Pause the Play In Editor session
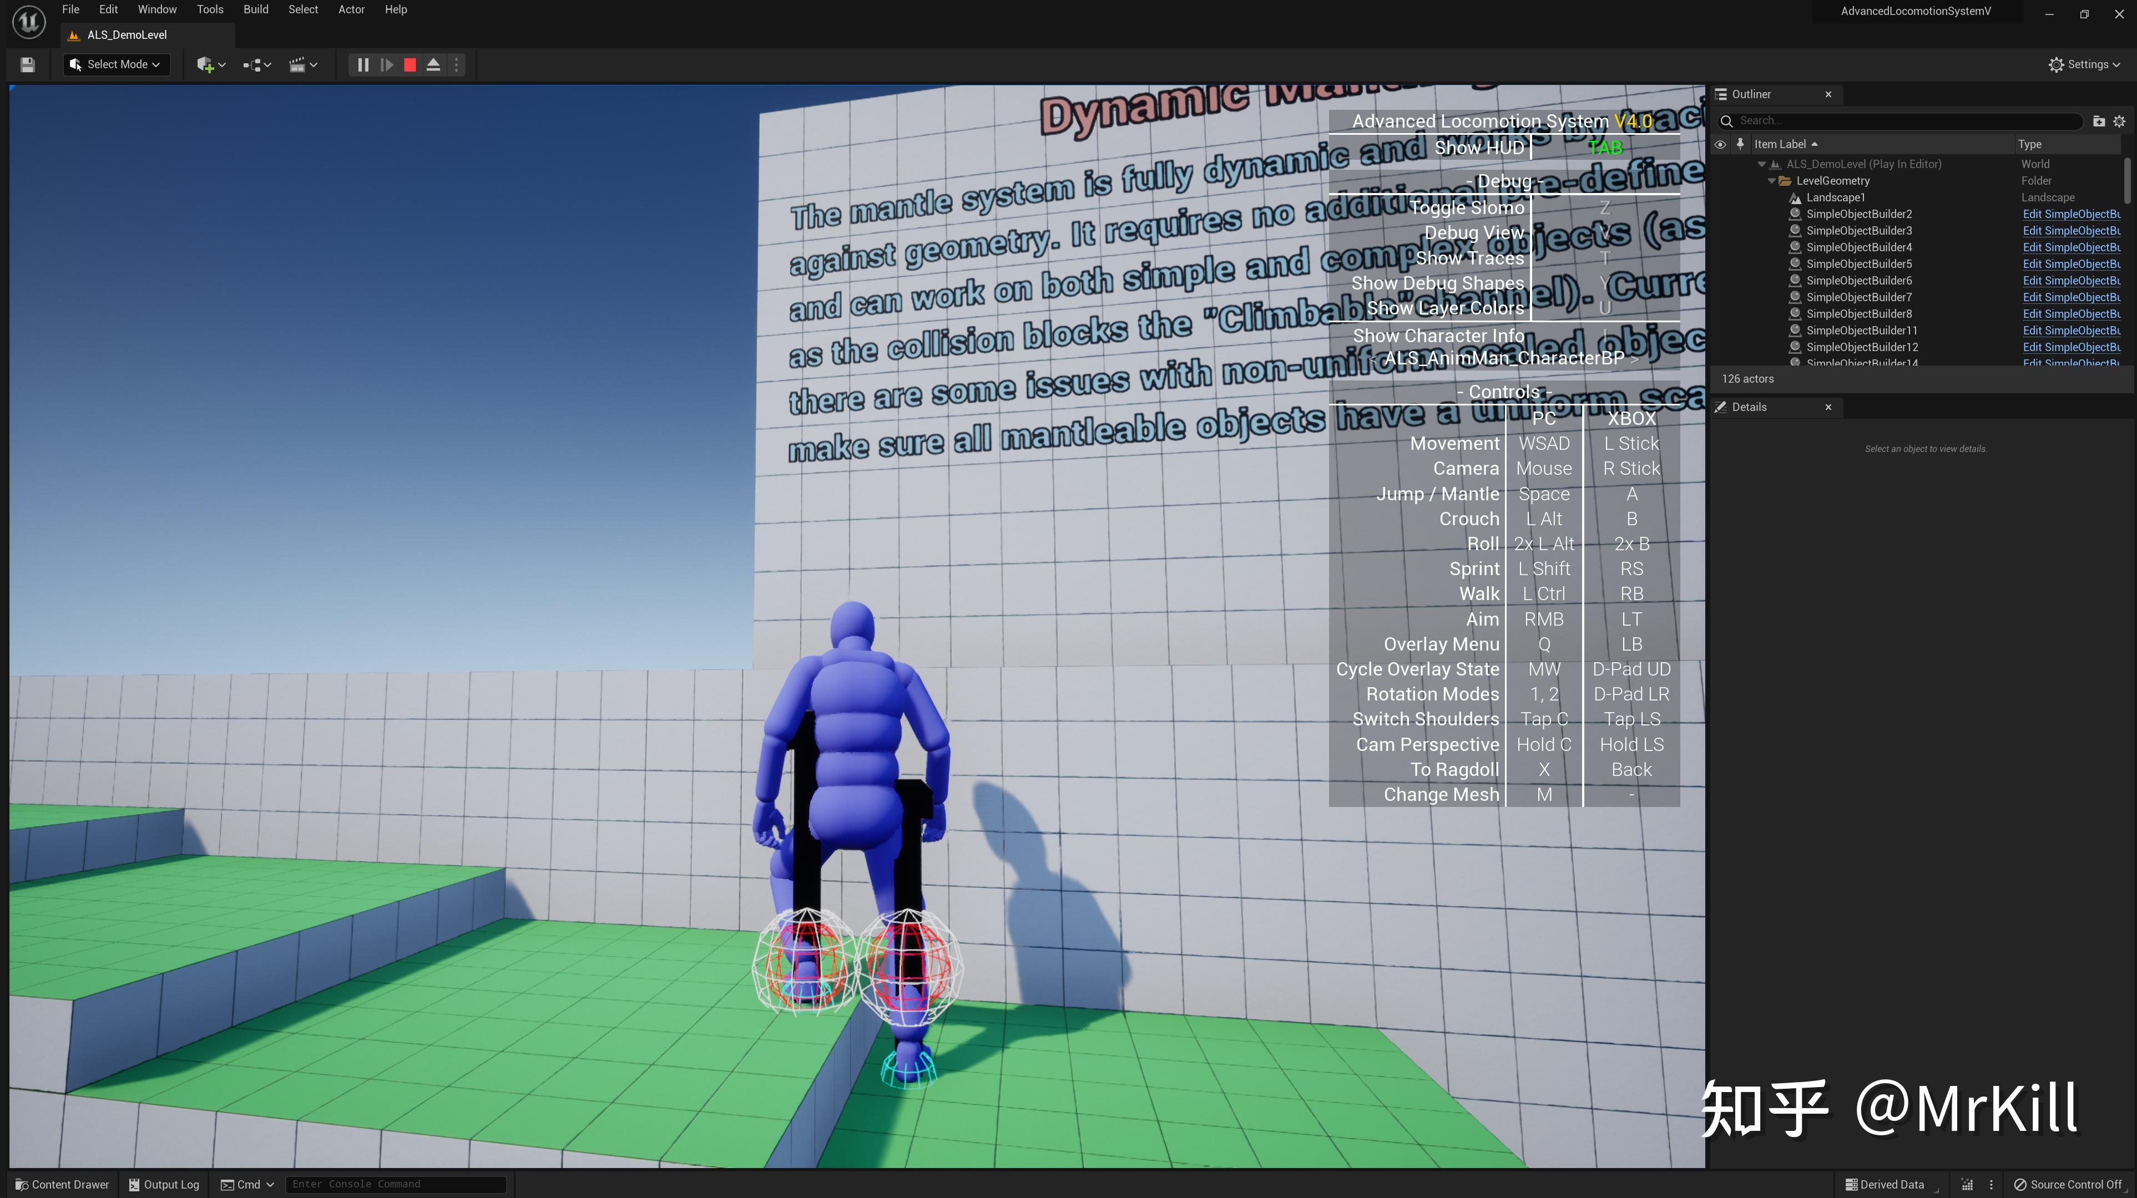This screenshot has width=2137, height=1198. [362, 64]
